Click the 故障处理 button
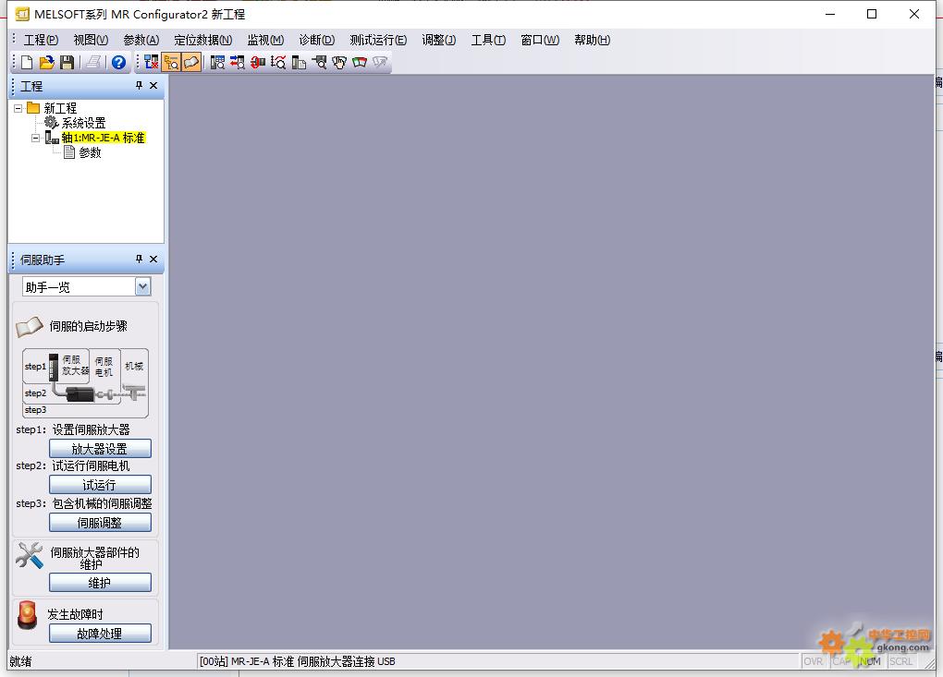Viewport: 943px width, 677px height. pyautogui.click(x=100, y=634)
